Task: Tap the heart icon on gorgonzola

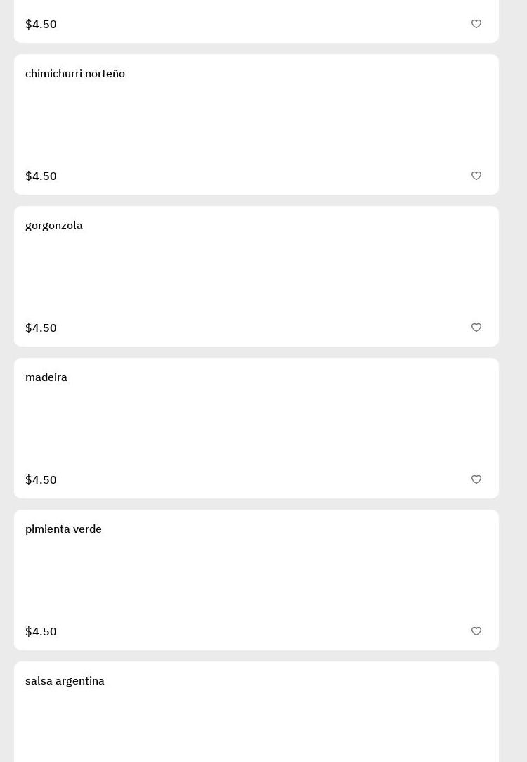Action: (476, 328)
